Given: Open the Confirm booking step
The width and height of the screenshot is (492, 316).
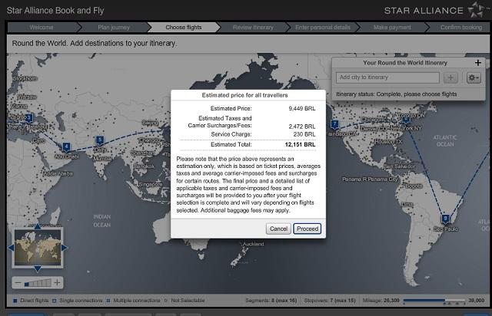Looking at the screenshot, I should coord(461,28).
